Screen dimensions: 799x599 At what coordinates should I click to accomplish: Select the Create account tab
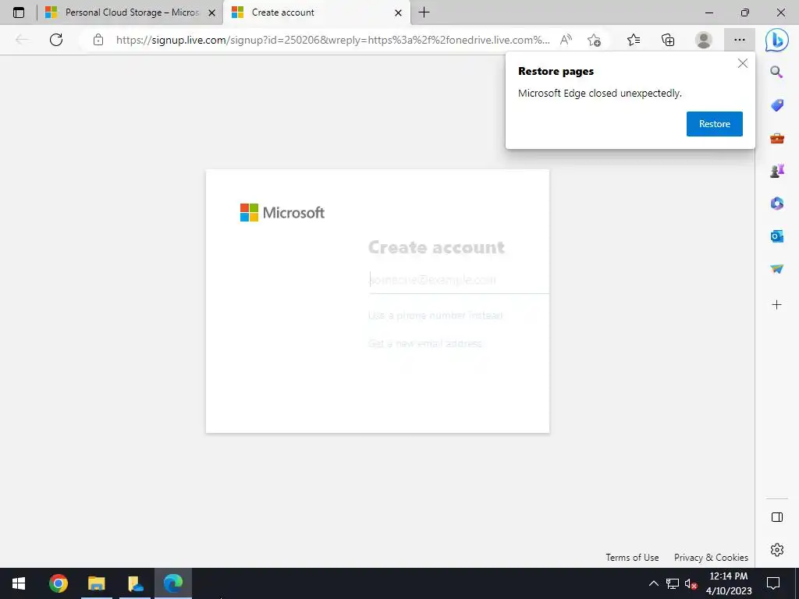click(317, 12)
